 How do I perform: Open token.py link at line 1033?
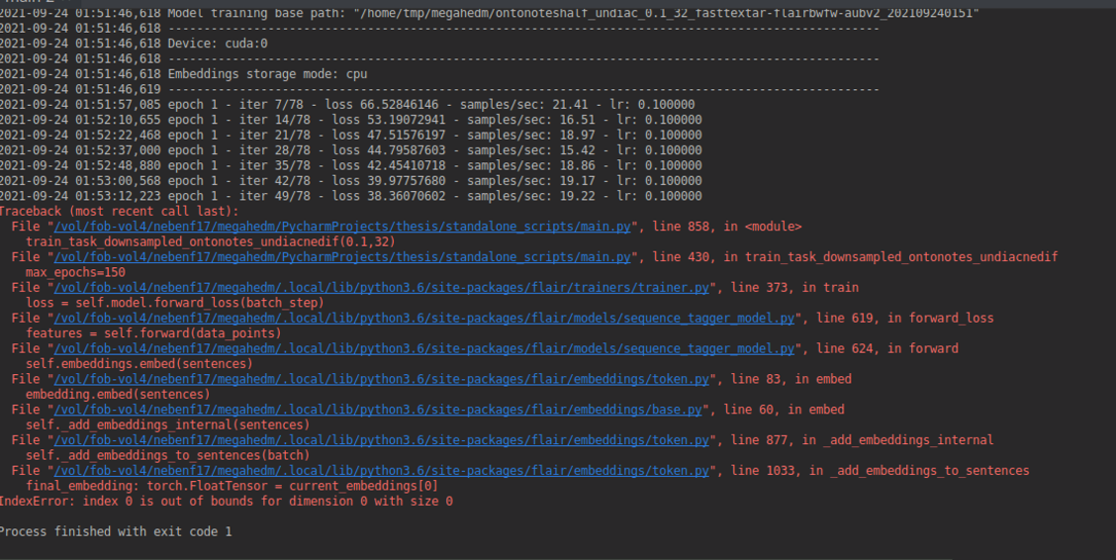382,471
